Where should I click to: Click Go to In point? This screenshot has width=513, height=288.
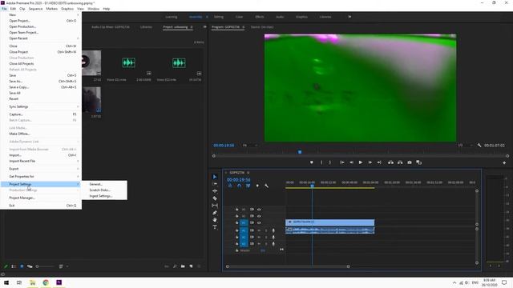(342, 162)
